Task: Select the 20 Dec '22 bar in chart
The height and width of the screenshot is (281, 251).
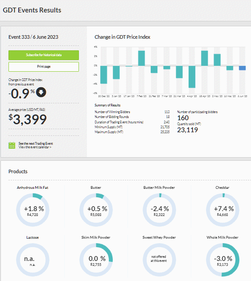Action: (x=104, y=74)
